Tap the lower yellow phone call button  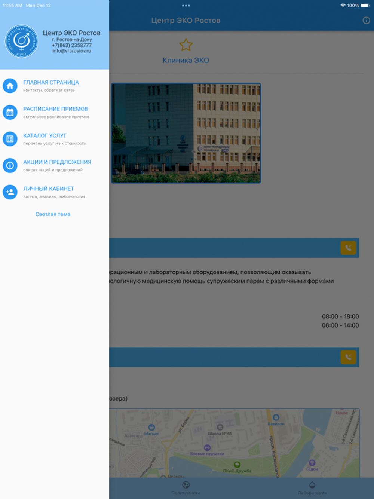(x=348, y=357)
